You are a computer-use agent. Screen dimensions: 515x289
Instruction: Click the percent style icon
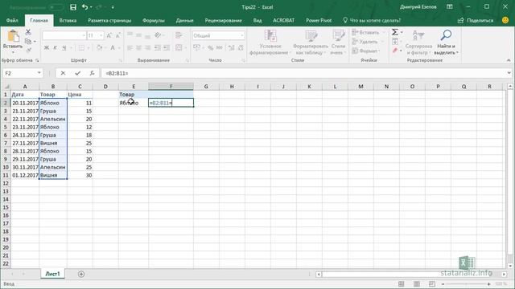pyautogui.click(x=211, y=48)
